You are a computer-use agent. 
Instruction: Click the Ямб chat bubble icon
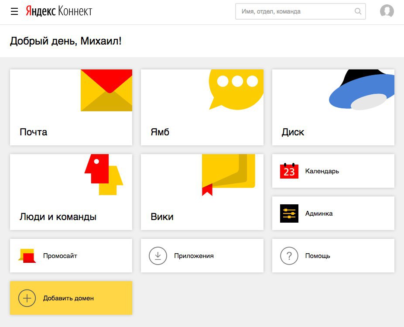pyautogui.click(x=236, y=89)
